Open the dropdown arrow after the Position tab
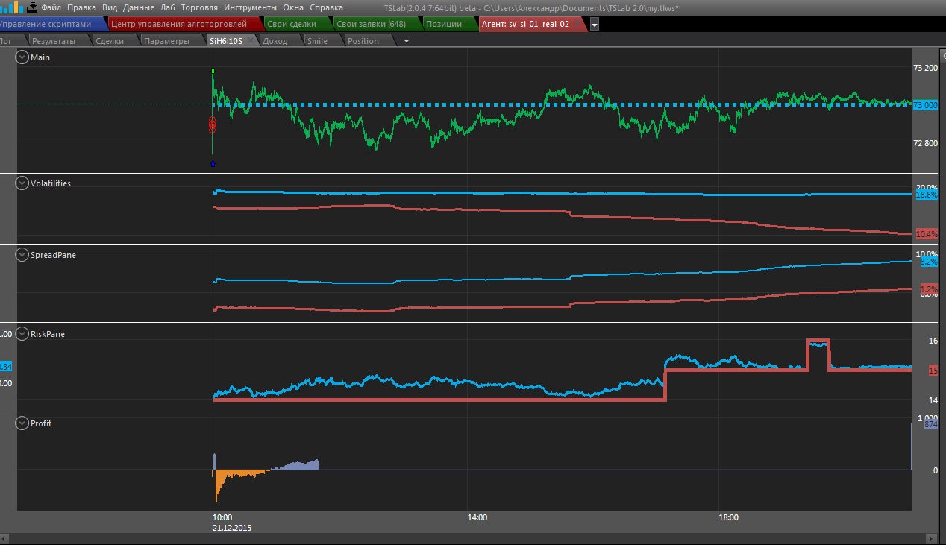The image size is (946, 545). (407, 41)
